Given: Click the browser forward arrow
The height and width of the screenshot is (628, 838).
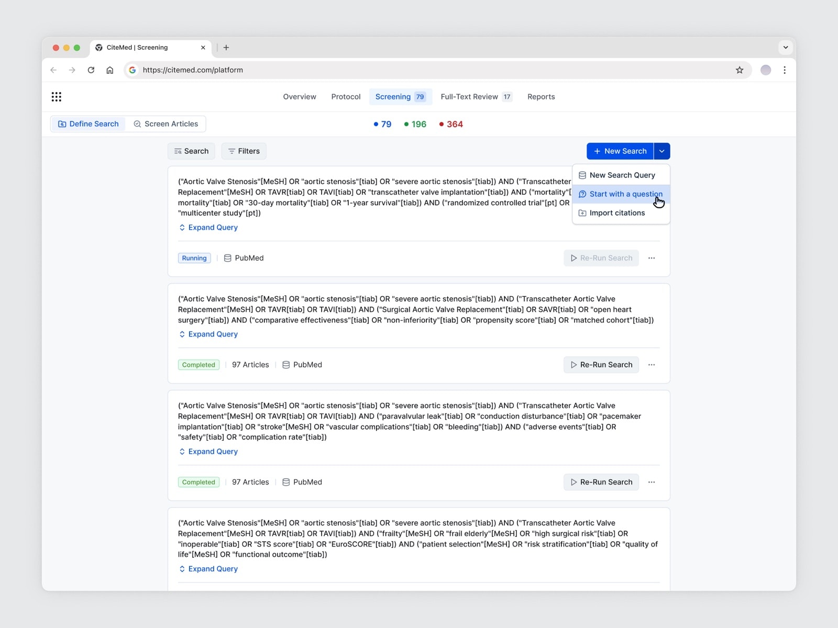Looking at the screenshot, I should (x=72, y=70).
